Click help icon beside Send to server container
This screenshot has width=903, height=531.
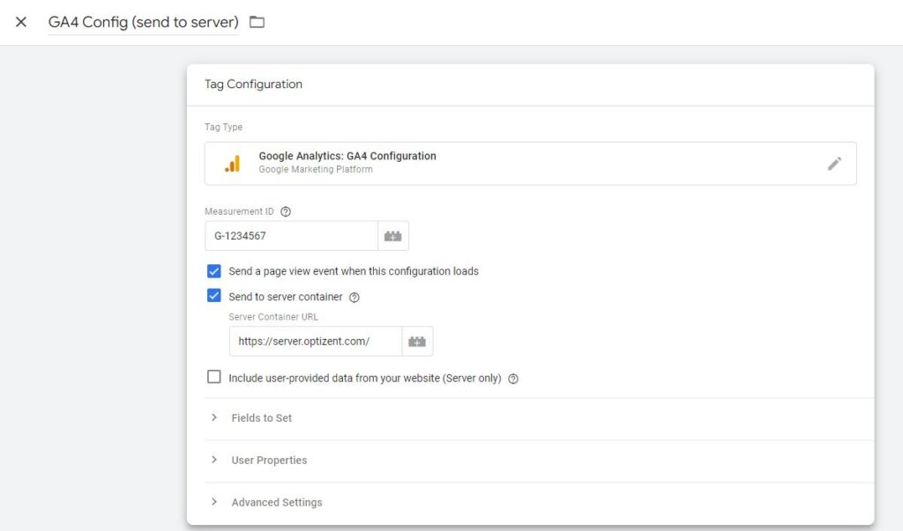(x=354, y=298)
